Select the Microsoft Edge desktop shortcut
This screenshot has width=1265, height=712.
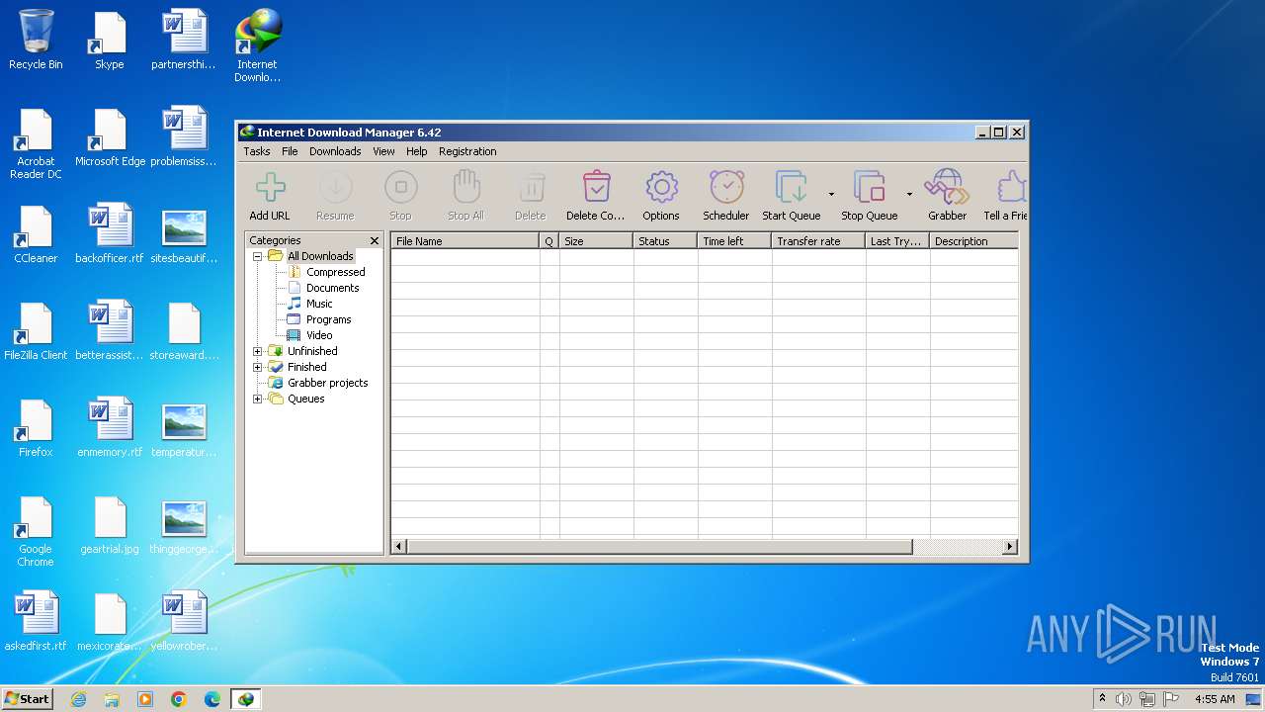point(110,136)
